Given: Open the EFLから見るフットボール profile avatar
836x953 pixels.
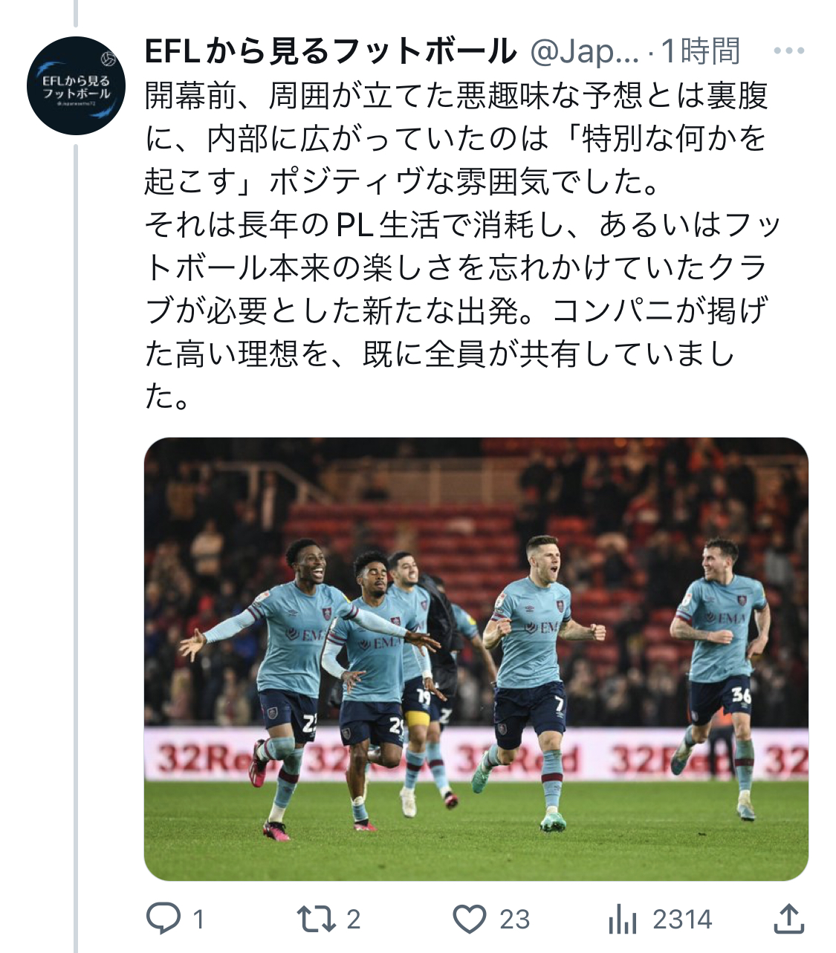Looking at the screenshot, I should pos(76,85).
